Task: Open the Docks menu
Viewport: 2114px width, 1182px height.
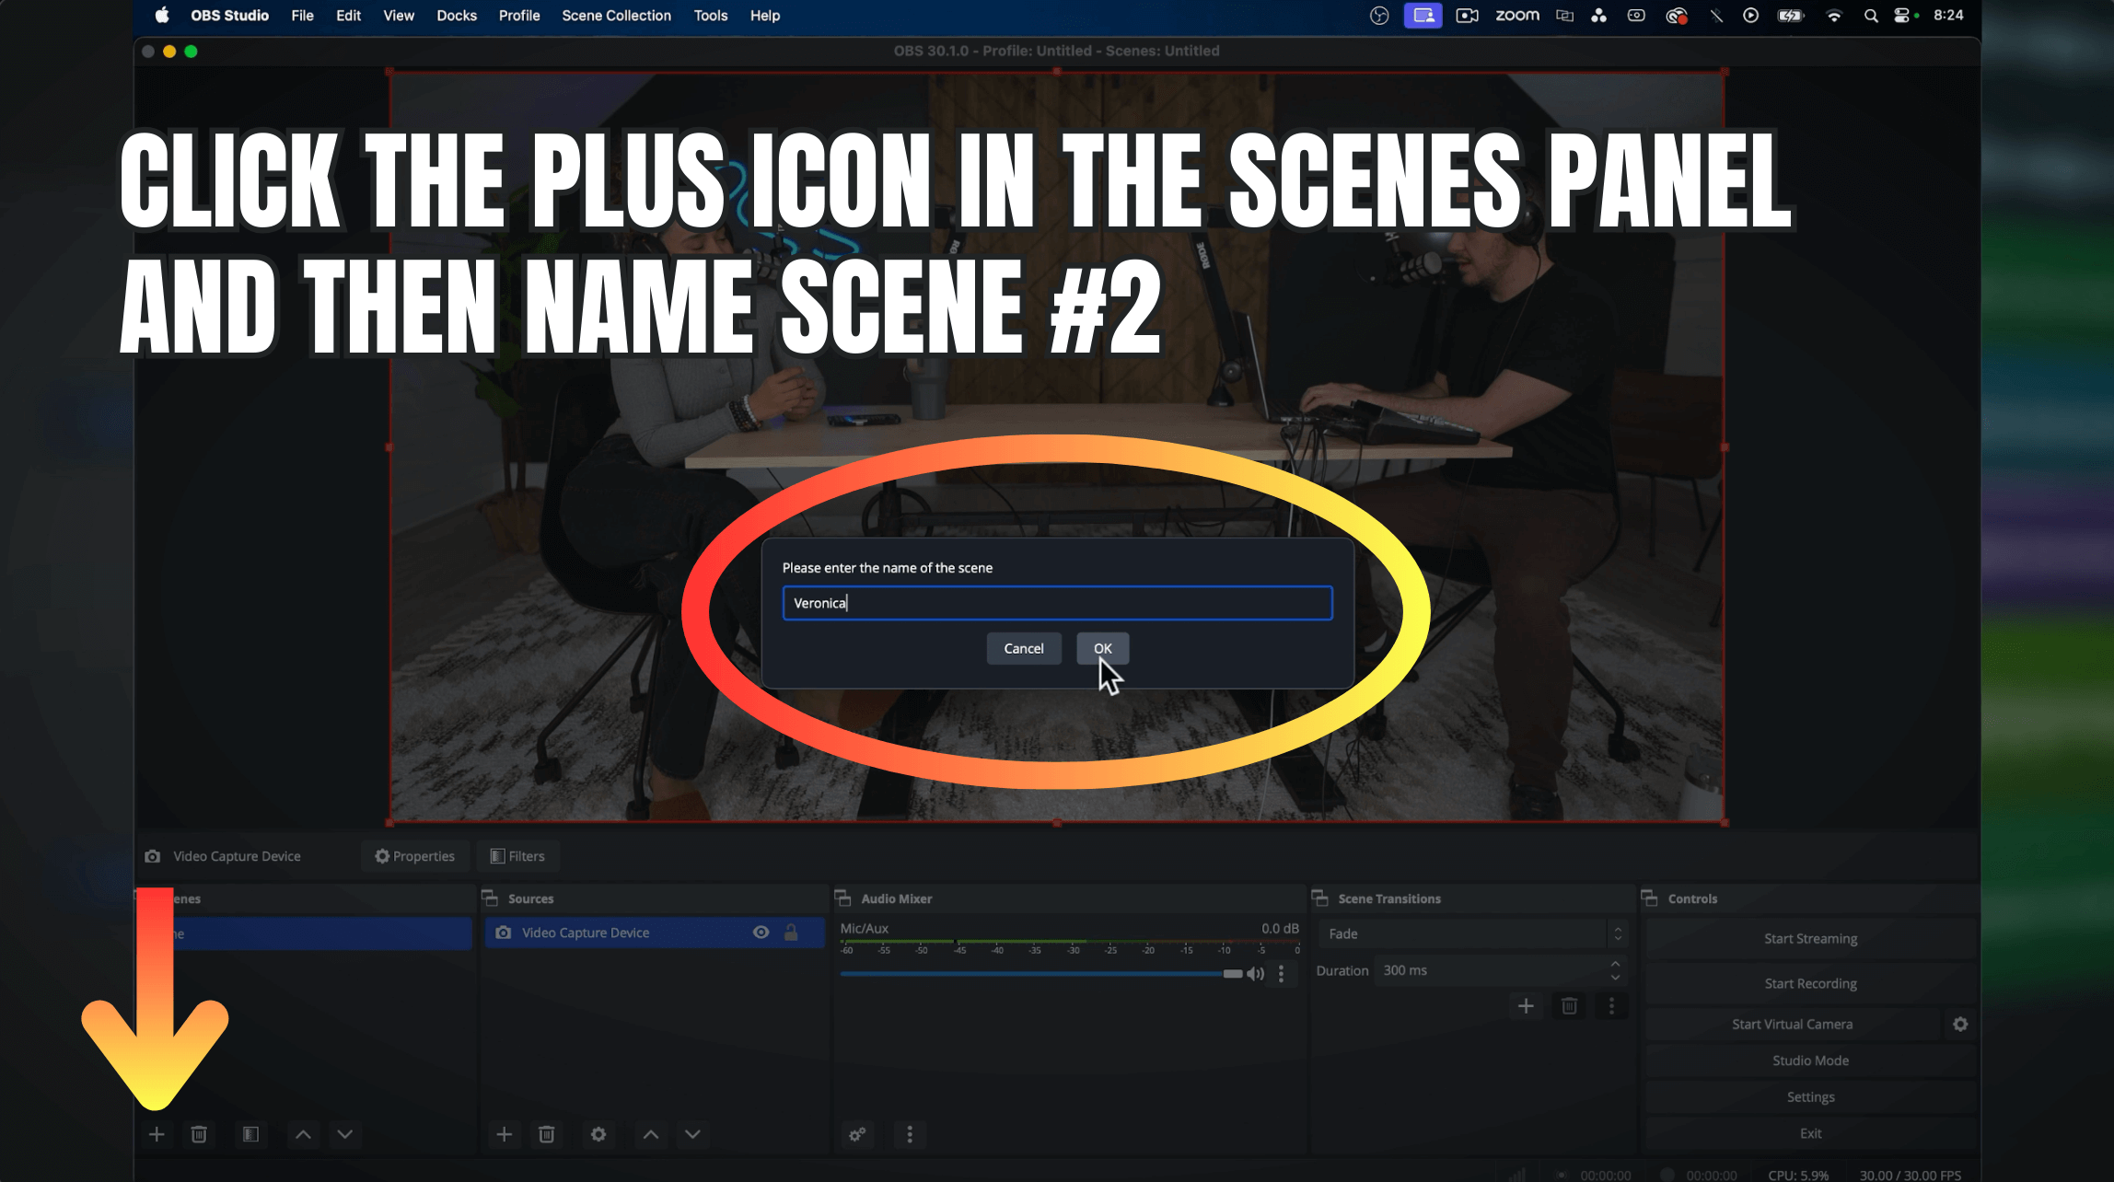Action: tap(457, 16)
